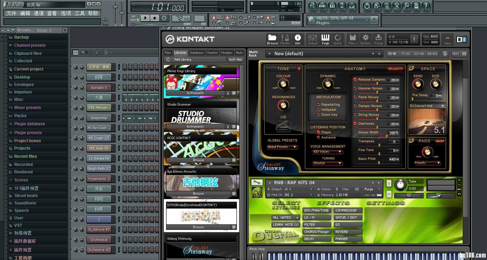Open the FL Studio piano roll toolbar icon

pyautogui.click(x=332, y=6)
